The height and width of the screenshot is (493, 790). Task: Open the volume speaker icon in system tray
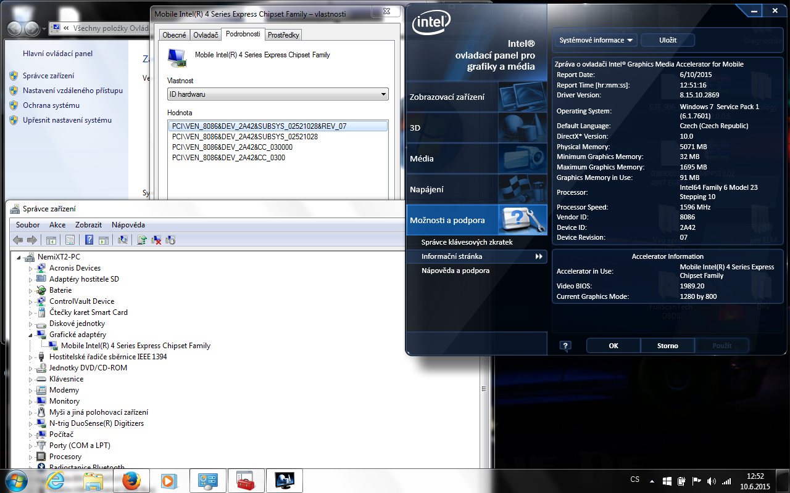[x=712, y=481]
